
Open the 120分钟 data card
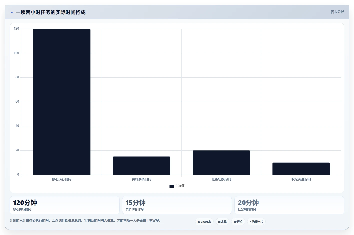[65, 205]
